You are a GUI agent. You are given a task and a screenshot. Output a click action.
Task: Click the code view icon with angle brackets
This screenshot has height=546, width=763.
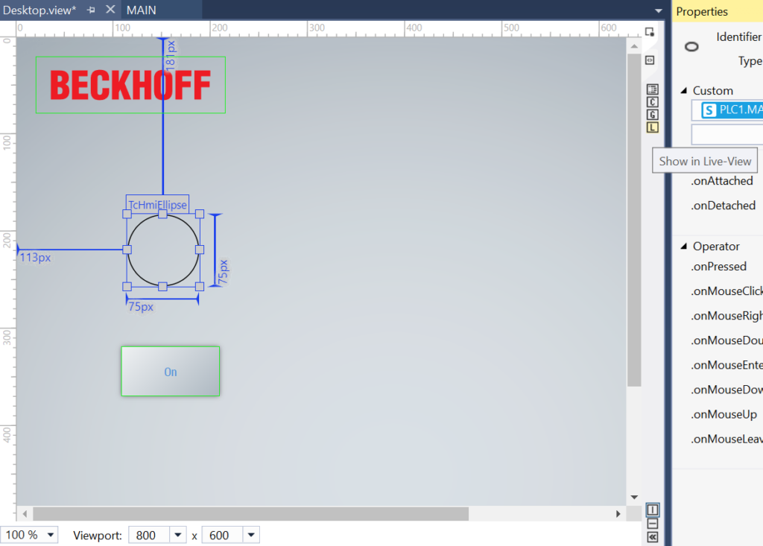coord(650,60)
